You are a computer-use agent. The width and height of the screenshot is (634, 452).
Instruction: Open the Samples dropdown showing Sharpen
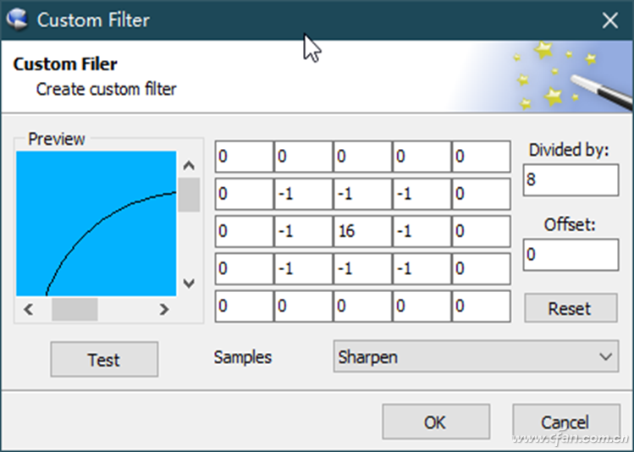475,357
